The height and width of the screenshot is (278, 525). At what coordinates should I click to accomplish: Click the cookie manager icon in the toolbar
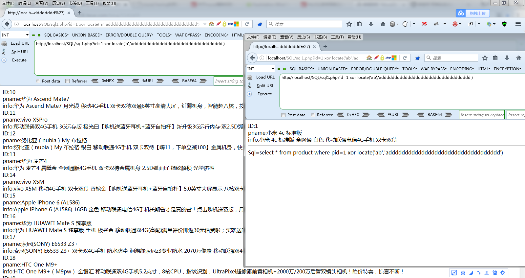point(405,24)
